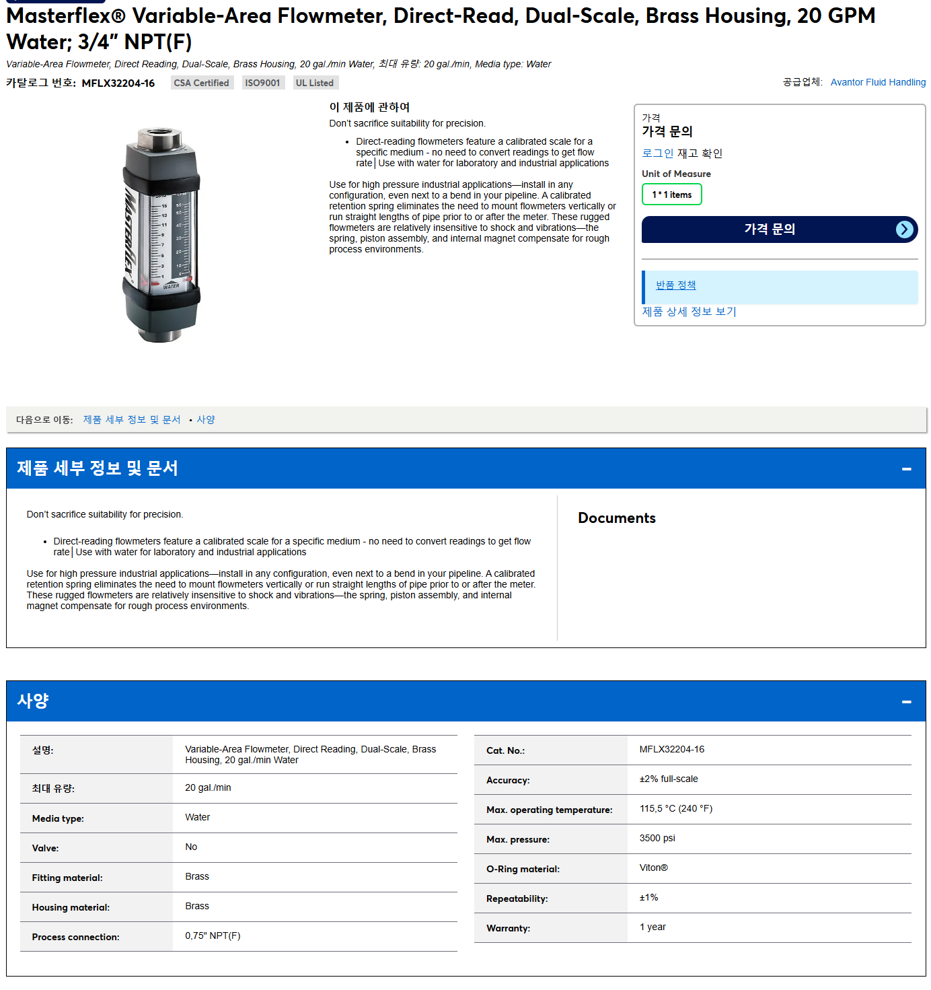
Task: Click the 115,5 °C (240 °F) temperature value
Action: (676, 809)
